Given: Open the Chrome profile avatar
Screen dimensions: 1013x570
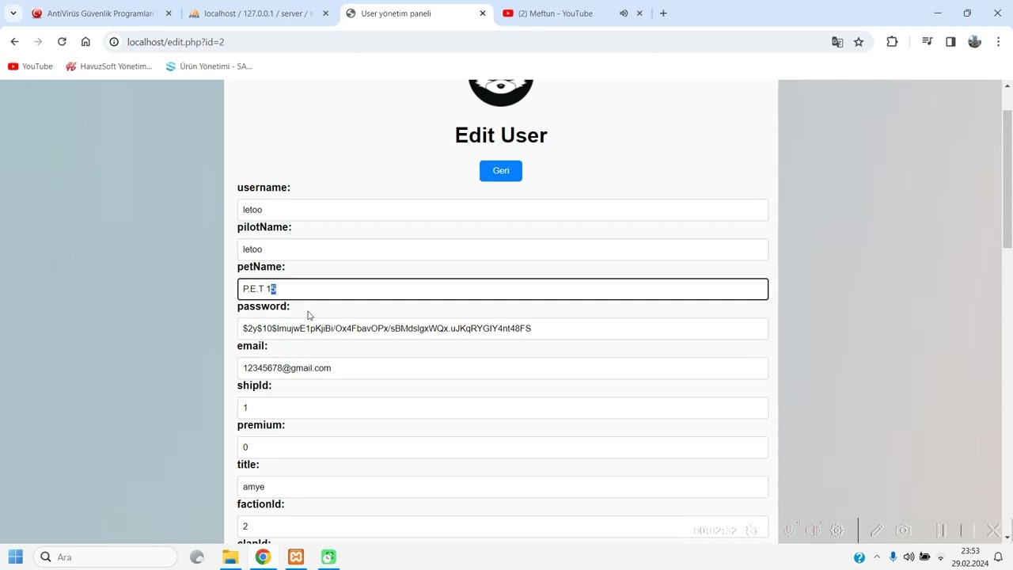Looking at the screenshot, I should pos(974,42).
